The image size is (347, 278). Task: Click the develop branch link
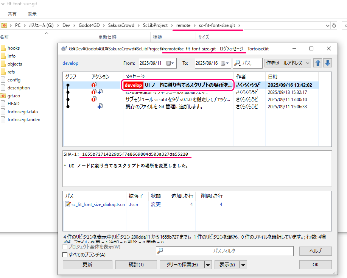point(70,63)
